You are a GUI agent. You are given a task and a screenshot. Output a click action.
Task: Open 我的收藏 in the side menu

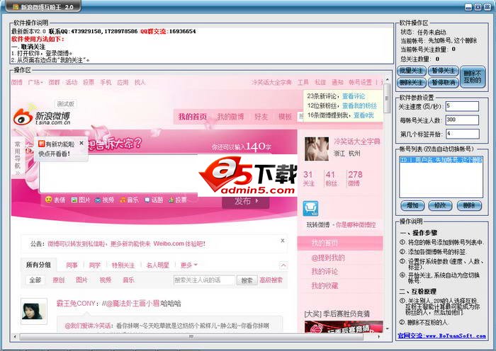[x=325, y=286]
